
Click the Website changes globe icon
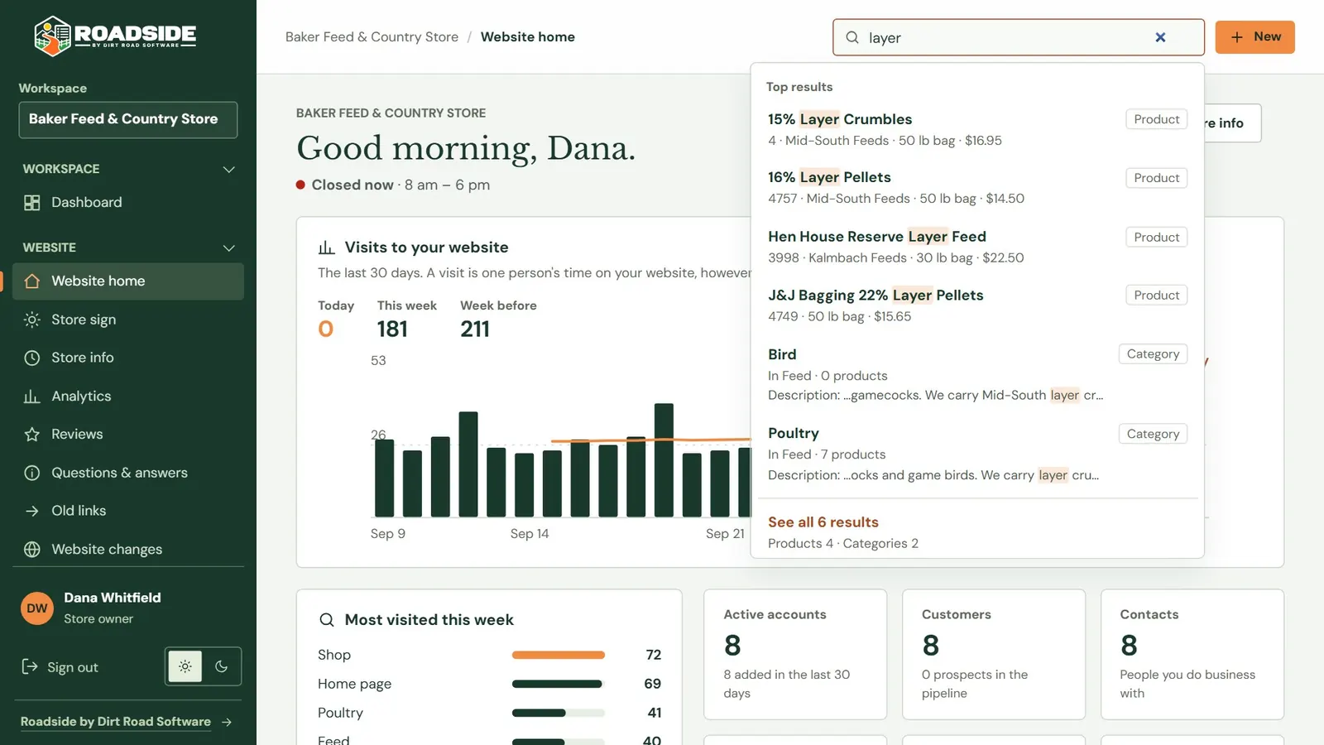tap(32, 550)
